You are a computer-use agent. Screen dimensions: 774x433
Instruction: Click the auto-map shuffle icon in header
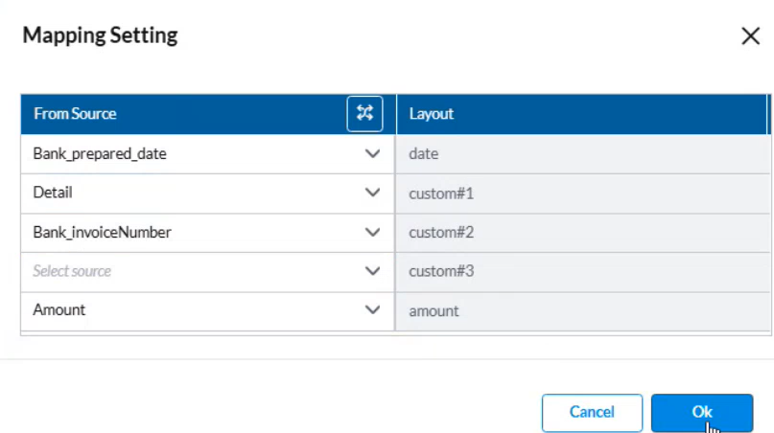[x=364, y=114]
